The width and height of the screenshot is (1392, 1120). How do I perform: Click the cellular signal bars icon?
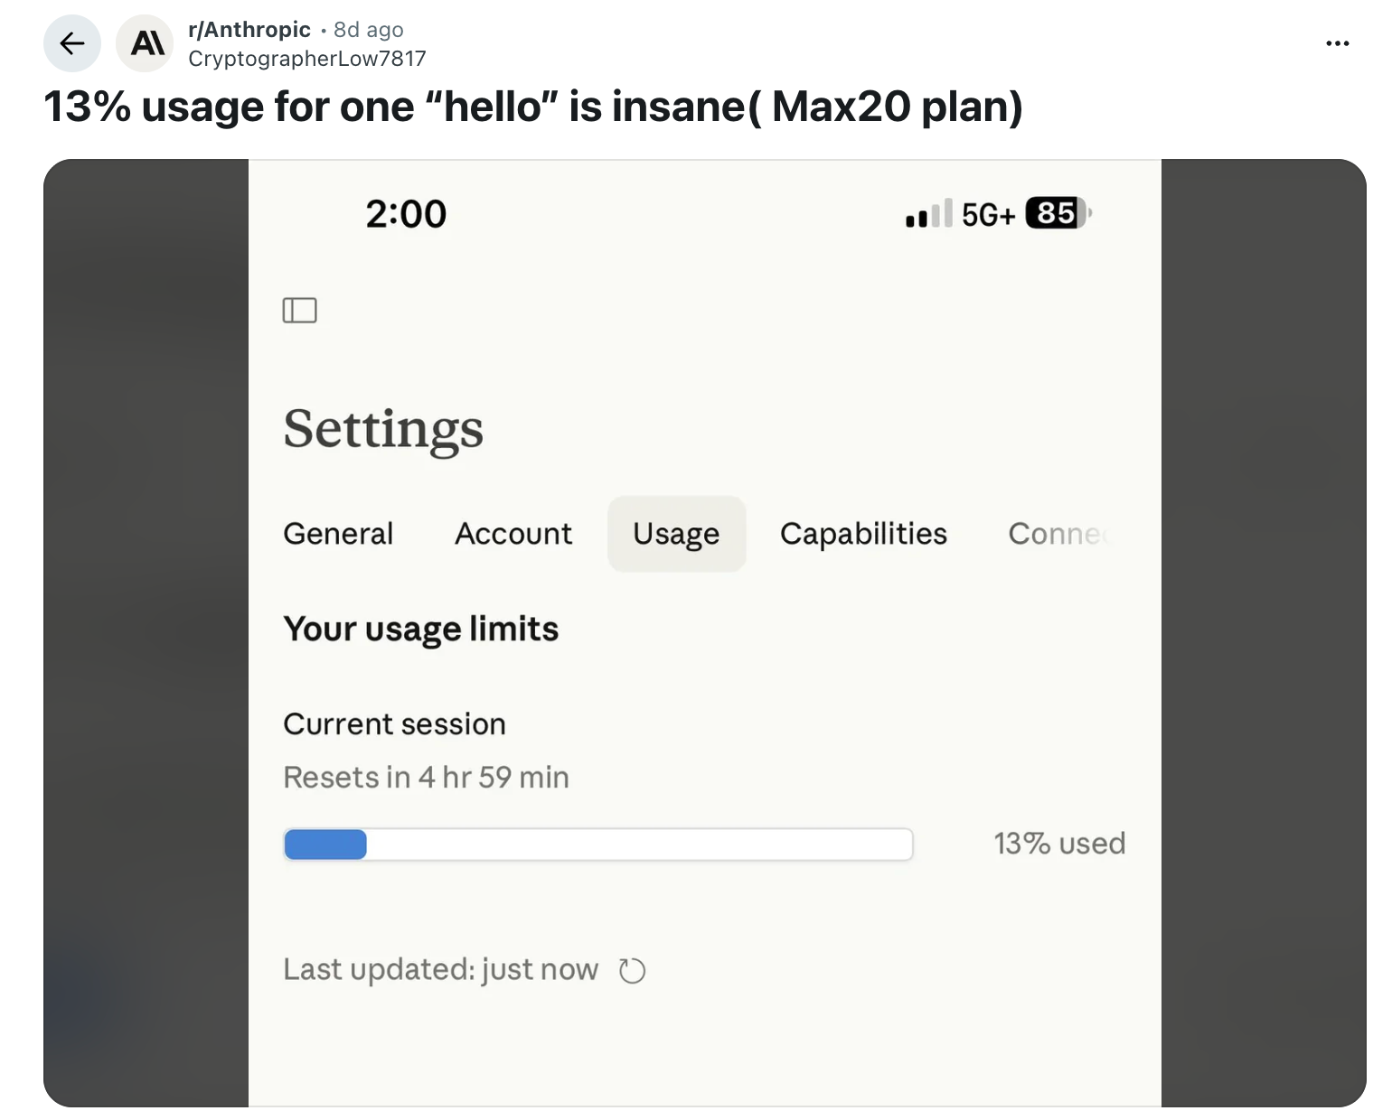click(928, 214)
